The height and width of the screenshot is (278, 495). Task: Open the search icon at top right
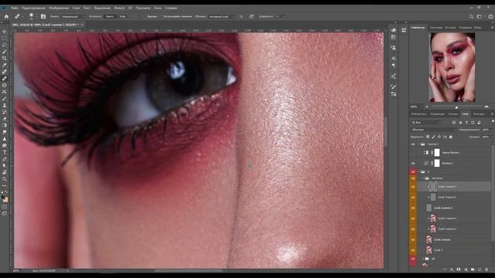click(x=471, y=16)
